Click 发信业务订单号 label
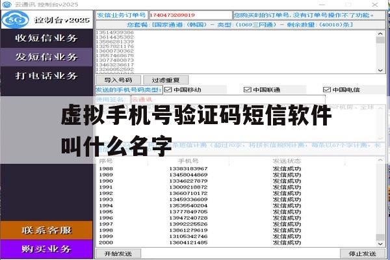 point(122,15)
